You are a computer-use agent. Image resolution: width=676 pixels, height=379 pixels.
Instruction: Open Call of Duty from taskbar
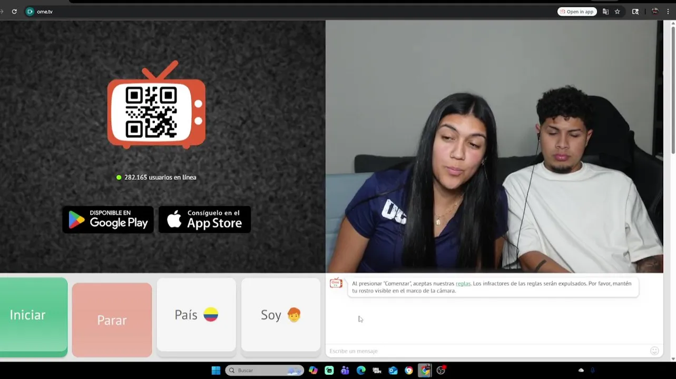(377, 371)
